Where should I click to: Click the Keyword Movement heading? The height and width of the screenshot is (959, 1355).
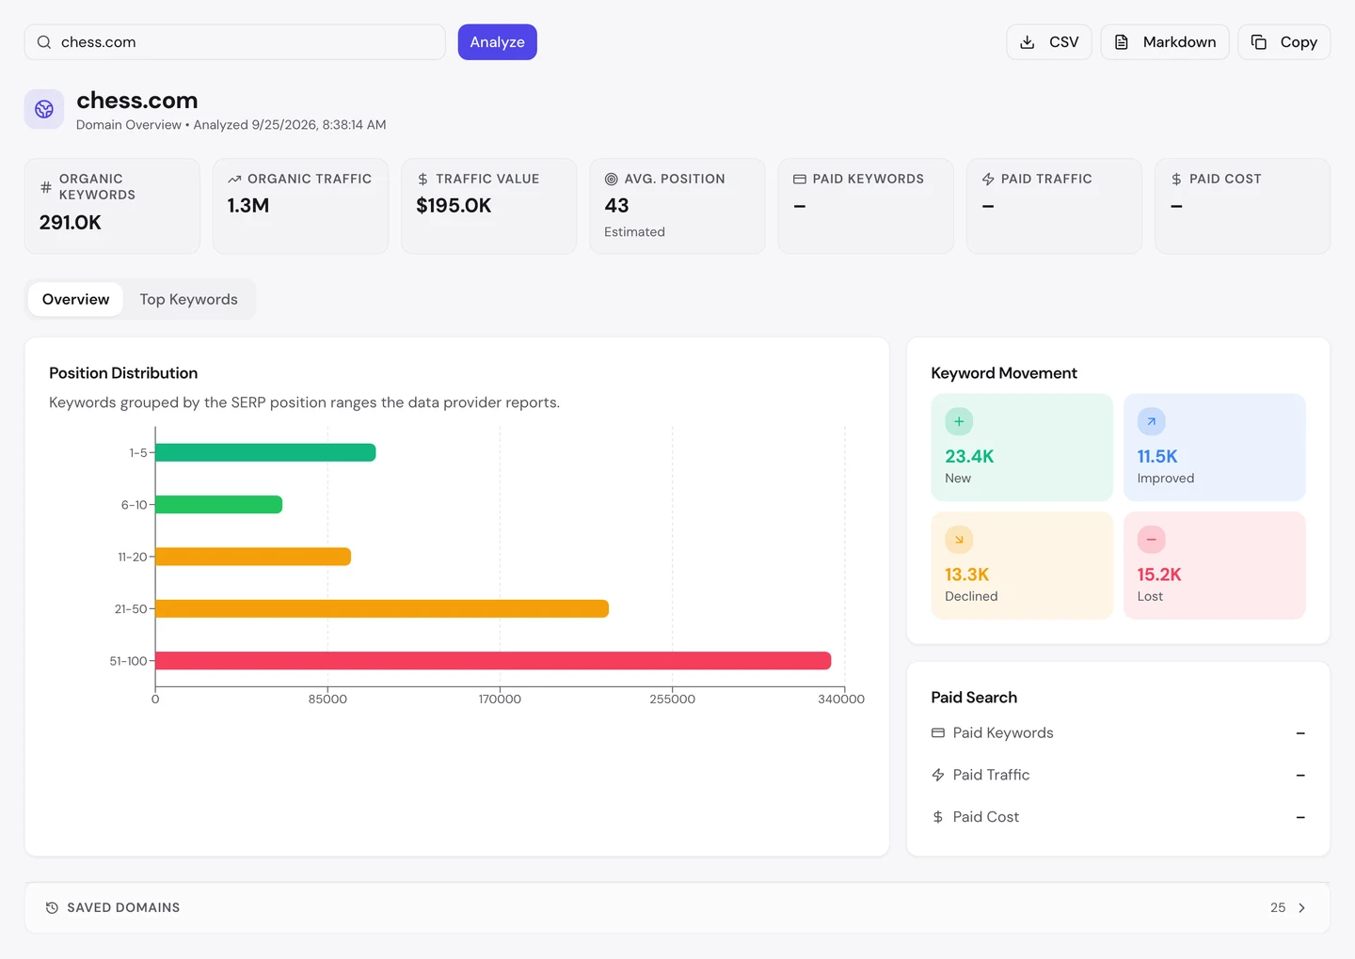point(1004,373)
